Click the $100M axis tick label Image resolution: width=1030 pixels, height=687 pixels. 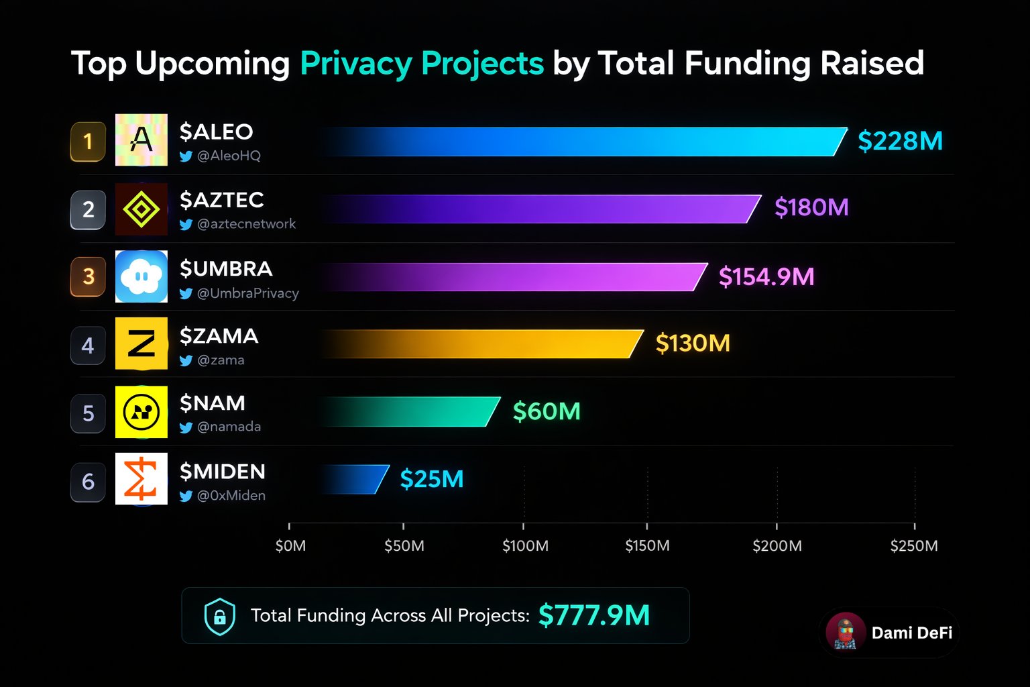point(525,546)
